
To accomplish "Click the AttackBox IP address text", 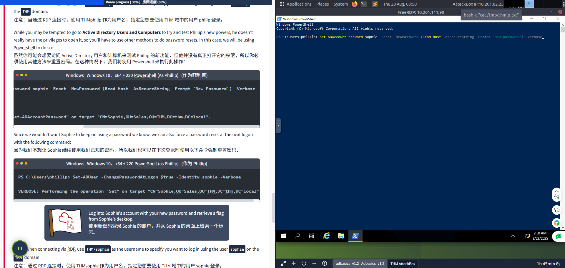I will point(478,4).
